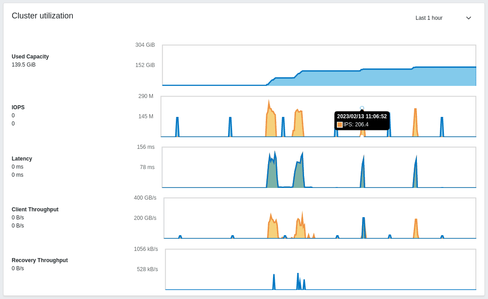Select the Latency chart plot area
488x299 pixels.
tap(319, 167)
